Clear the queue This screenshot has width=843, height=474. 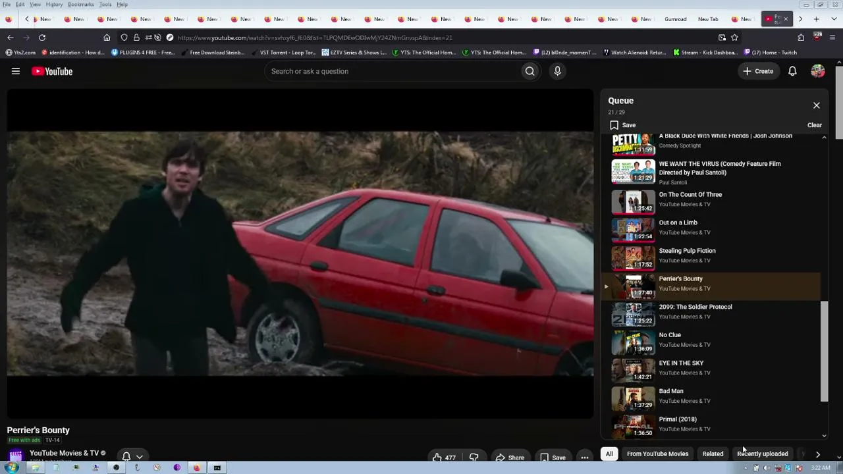click(x=815, y=125)
